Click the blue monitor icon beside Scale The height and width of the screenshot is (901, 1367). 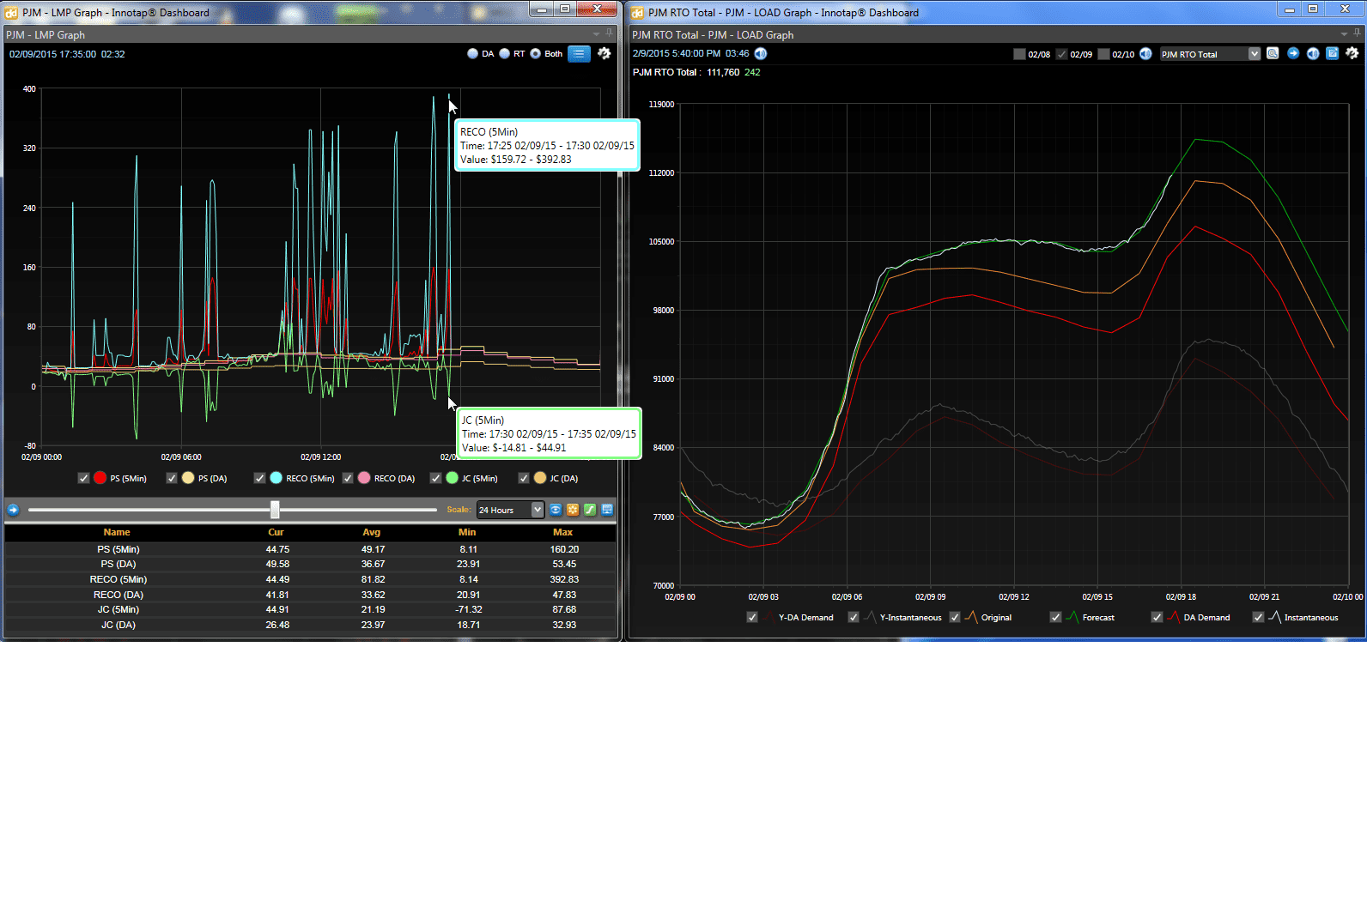click(x=607, y=510)
